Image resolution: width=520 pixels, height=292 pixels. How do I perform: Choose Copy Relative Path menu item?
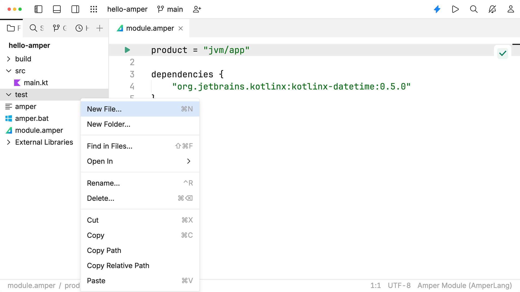click(140, 266)
